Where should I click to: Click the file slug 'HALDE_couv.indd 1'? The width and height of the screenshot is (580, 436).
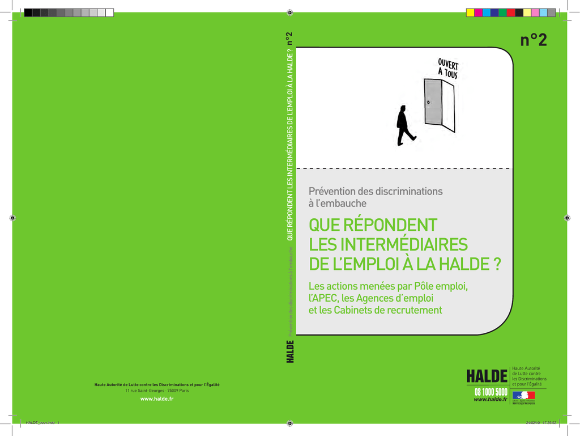tap(42, 422)
